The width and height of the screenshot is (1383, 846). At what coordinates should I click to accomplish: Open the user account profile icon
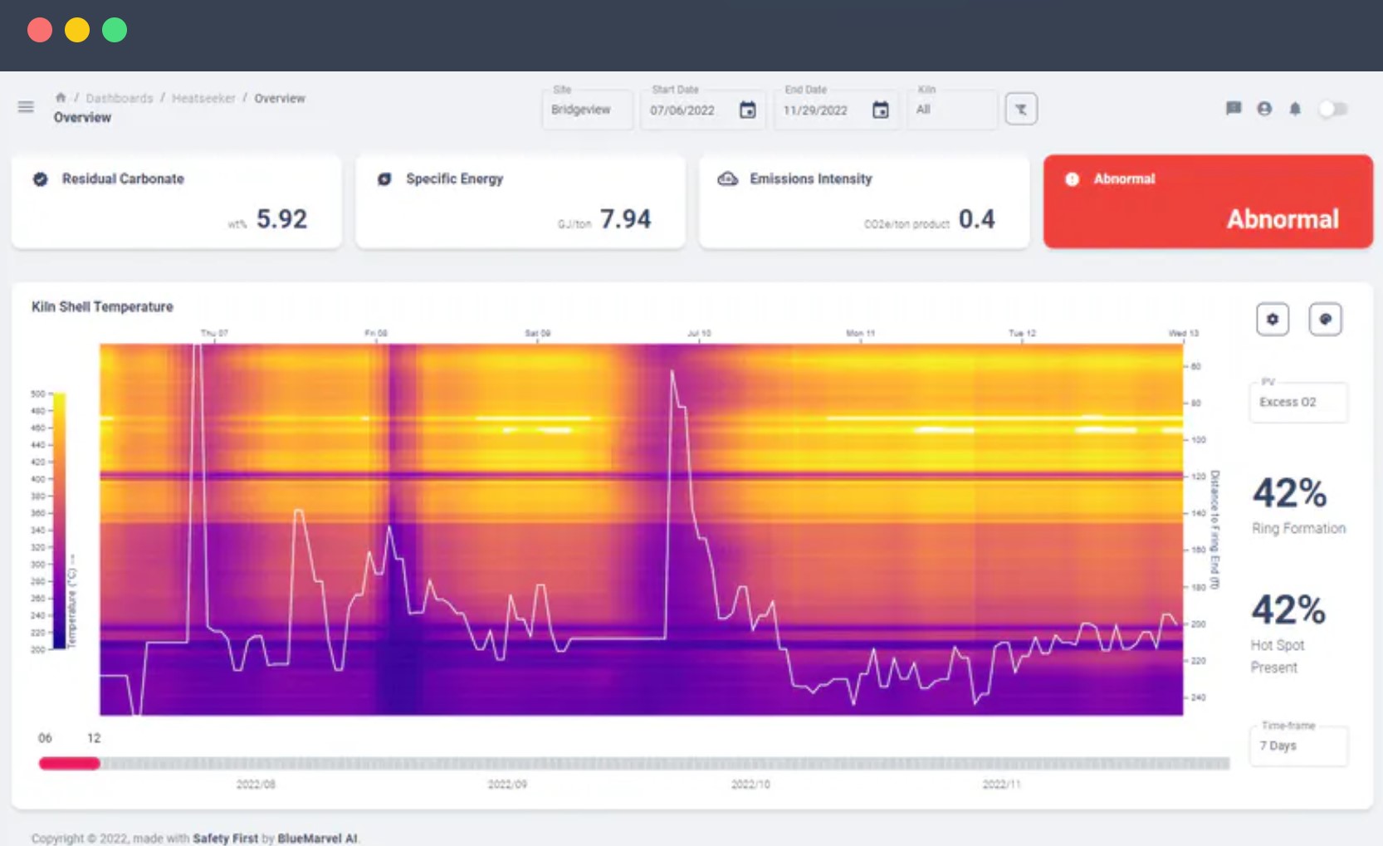tap(1263, 109)
